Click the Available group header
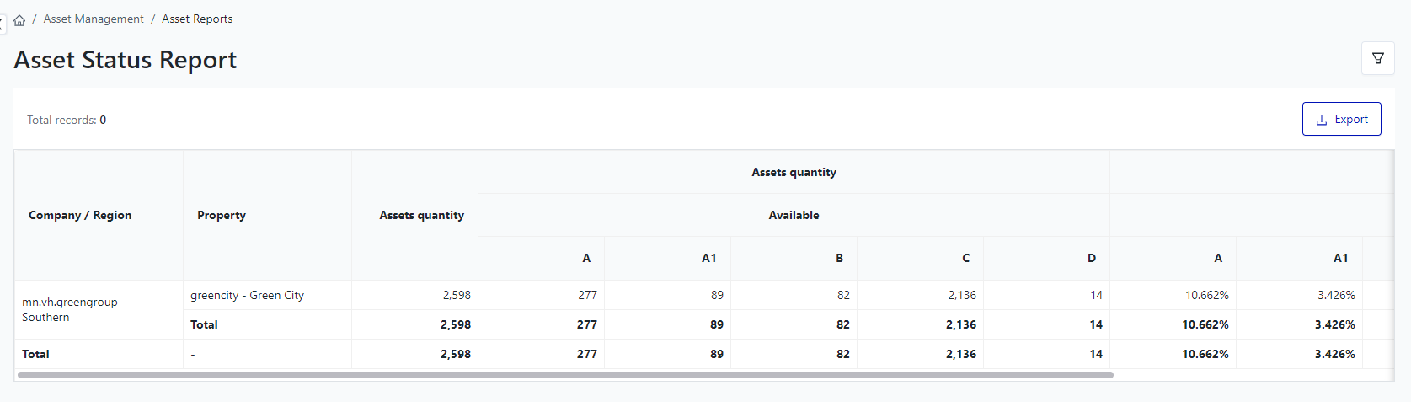1411x402 pixels. (794, 215)
